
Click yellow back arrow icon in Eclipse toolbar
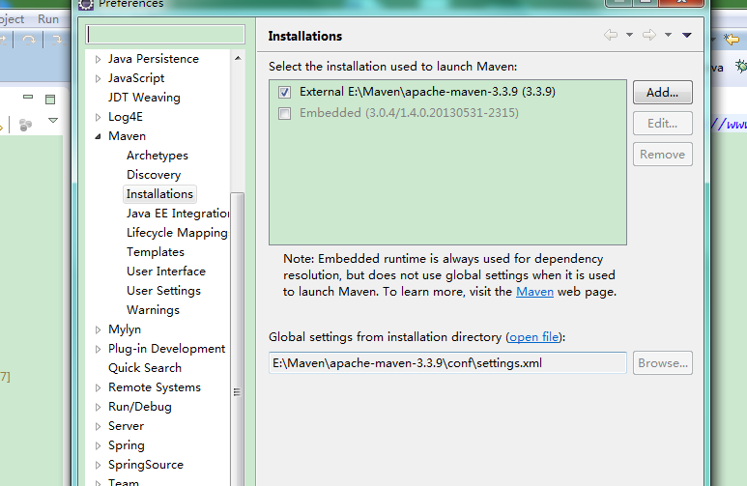coord(732,39)
